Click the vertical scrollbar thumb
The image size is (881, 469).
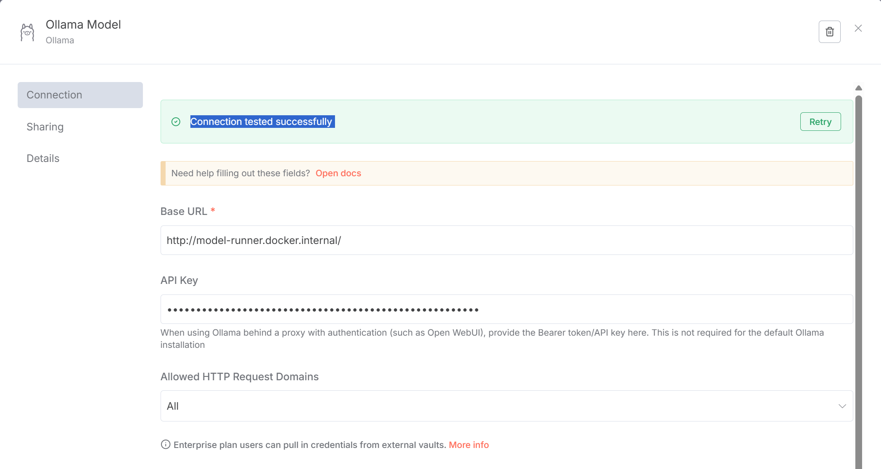(x=858, y=278)
